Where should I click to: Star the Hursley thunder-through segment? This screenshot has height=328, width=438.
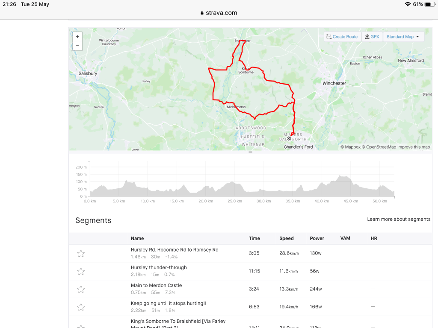click(x=81, y=272)
